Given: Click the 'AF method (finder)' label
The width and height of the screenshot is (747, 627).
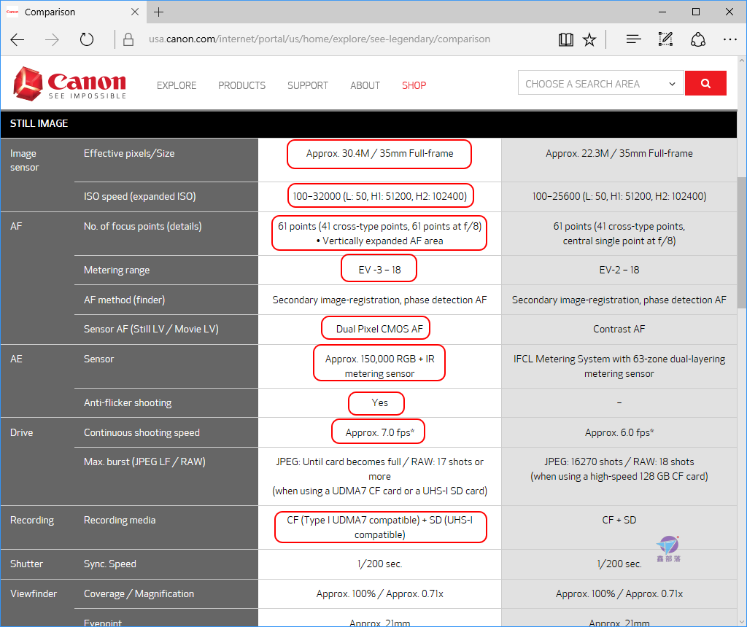Looking at the screenshot, I should pos(124,300).
